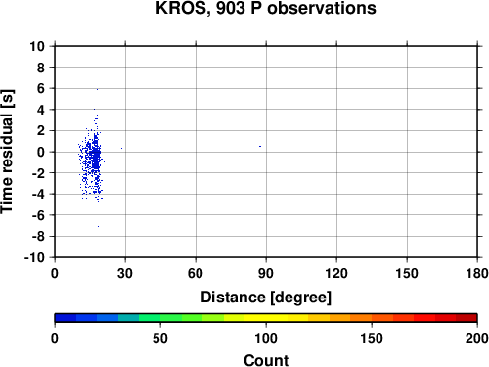
Task: Click the y-axis tick label 10
Action: 37,46
